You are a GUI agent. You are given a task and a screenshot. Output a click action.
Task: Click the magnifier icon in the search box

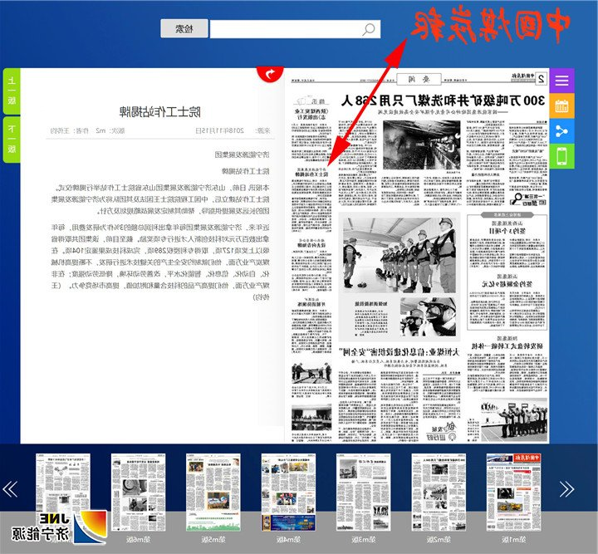369,29
